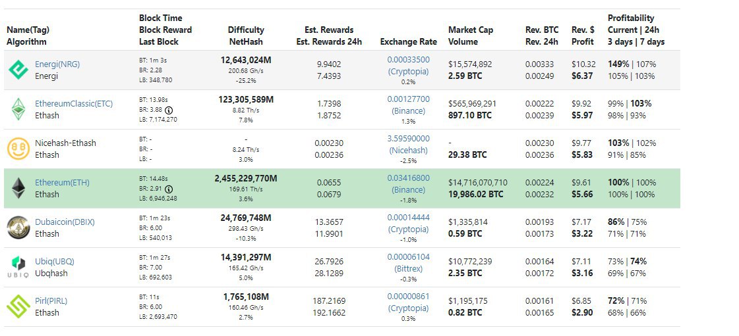
Task: Click the Profitability column header
Action: pos(631,18)
